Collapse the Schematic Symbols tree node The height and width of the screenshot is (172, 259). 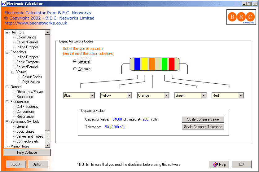pyautogui.click(x=7, y=121)
